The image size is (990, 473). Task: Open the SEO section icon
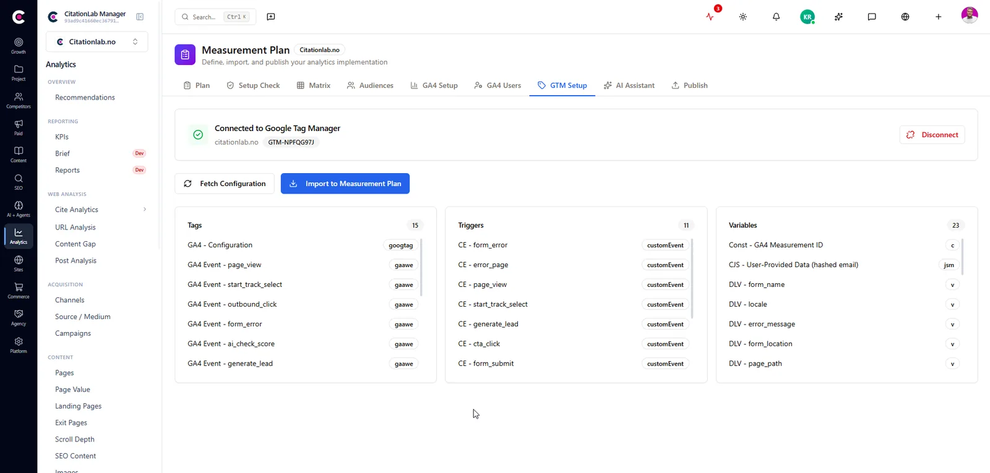point(19,182)
